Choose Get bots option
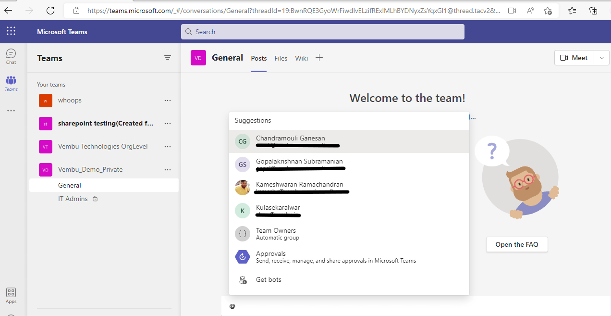Viewport: 611px width, 316px height. tap(349, 280)
